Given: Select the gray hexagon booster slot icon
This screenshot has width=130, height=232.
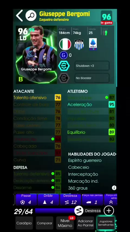Looking at the screenshot, I should pyautogui.click(x=64, y=78).
